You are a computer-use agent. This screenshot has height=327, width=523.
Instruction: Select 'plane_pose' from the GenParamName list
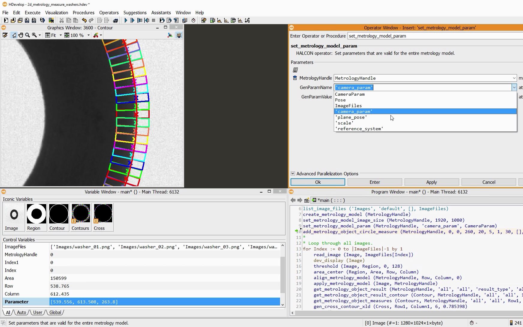(x=351, y=117)
